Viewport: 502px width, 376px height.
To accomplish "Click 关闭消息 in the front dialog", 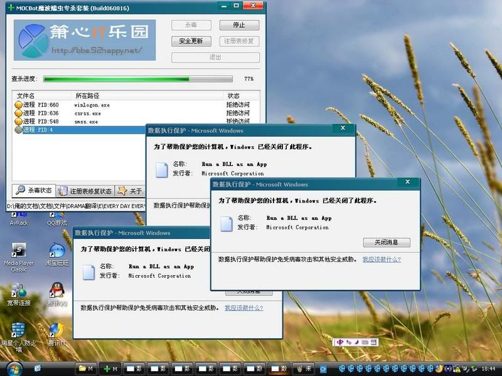I will [386, 243].
